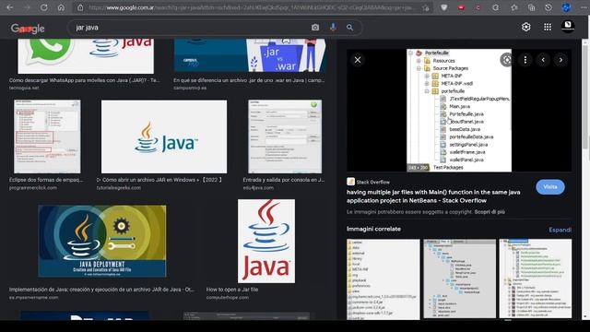Open 'having multiple jar files' result title
The height and width of the screenshot is (332, 590).
433,196
